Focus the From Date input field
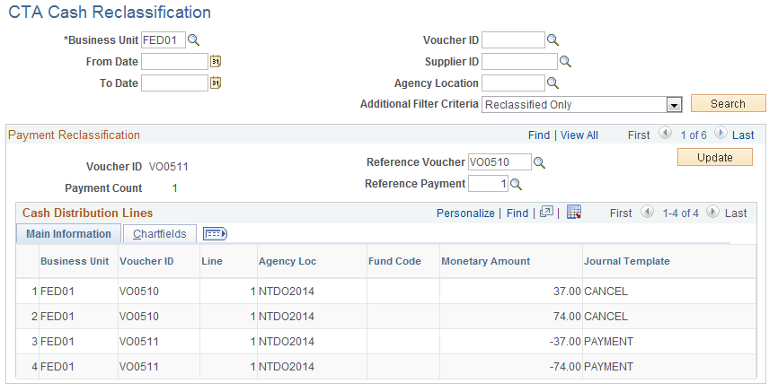The image size is (778, 392). 174,62
